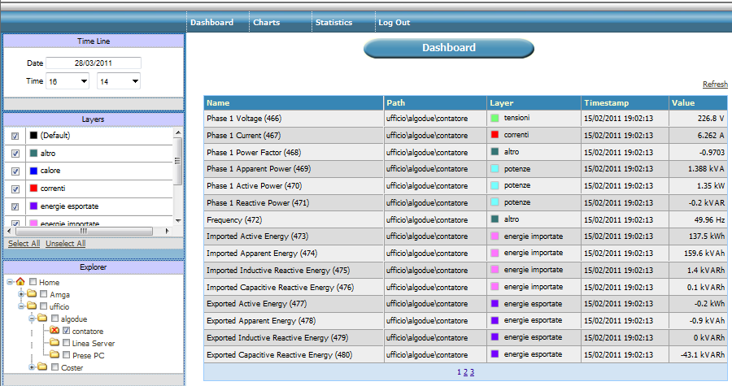Toggle the correnti layer checkbox
The image size is (732, 386).
click(x=15, y=189)
